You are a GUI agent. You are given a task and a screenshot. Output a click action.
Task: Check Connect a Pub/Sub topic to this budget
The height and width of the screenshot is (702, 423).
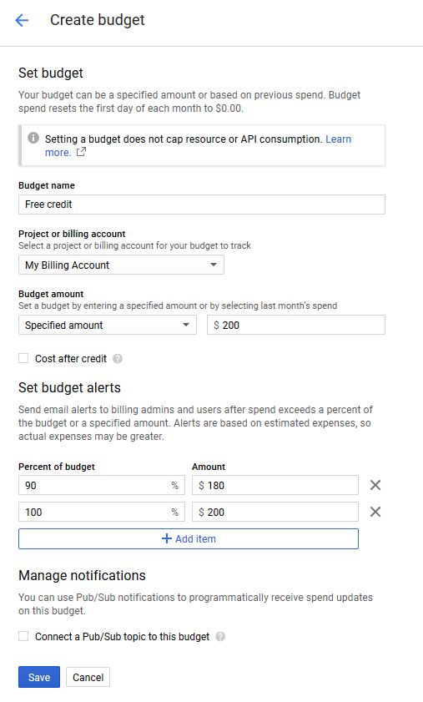(23, 636)
